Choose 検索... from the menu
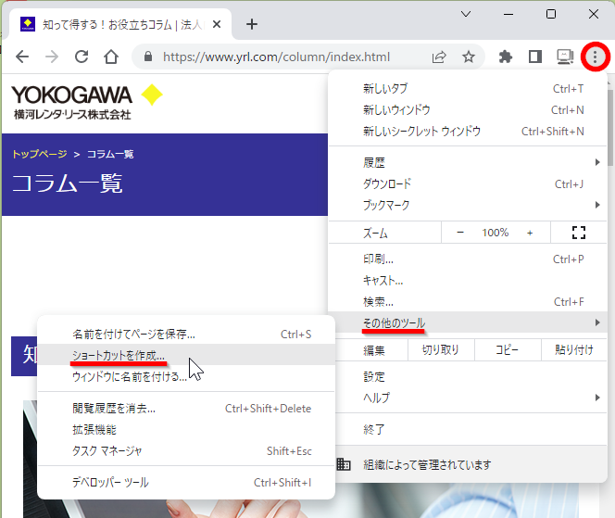 point(468,301)
